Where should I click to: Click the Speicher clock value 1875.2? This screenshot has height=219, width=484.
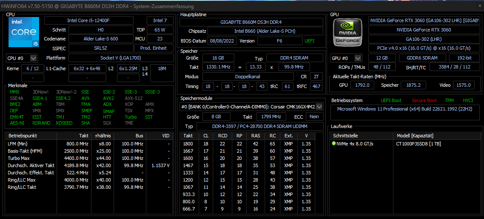[413, 85]
